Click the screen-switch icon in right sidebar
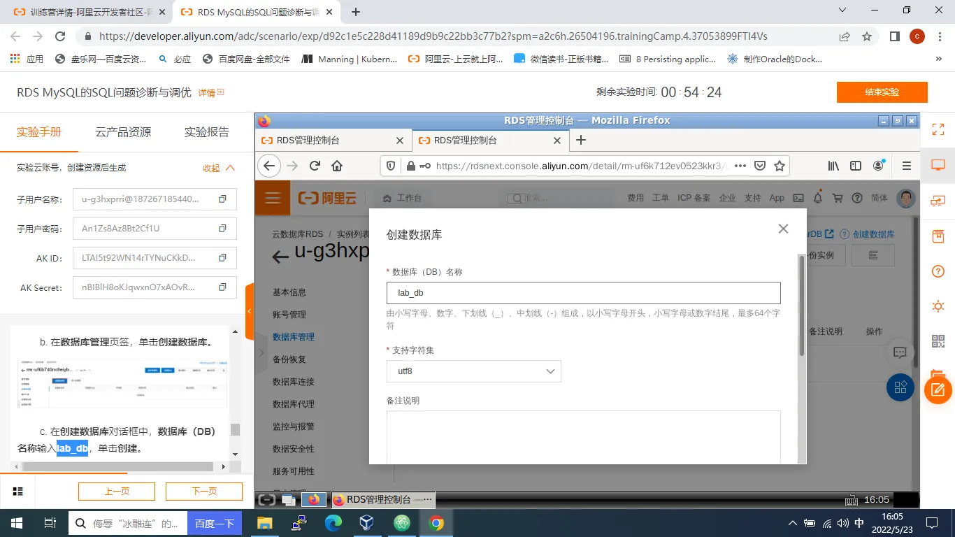This screenshot has height=537, width=955. 938,201
